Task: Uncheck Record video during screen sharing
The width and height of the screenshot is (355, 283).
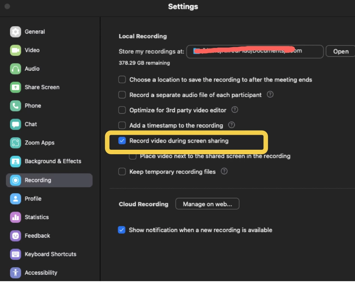Action: (x=122, y=141)
